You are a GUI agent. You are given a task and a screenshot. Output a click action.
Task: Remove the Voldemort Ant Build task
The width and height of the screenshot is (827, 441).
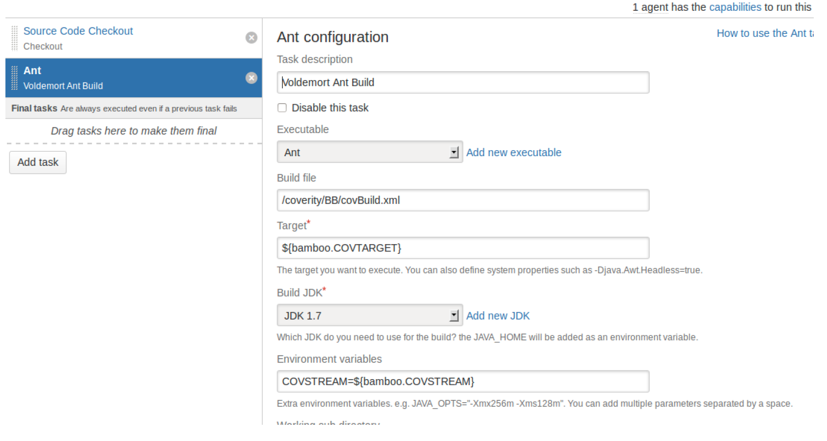point(251,78)
